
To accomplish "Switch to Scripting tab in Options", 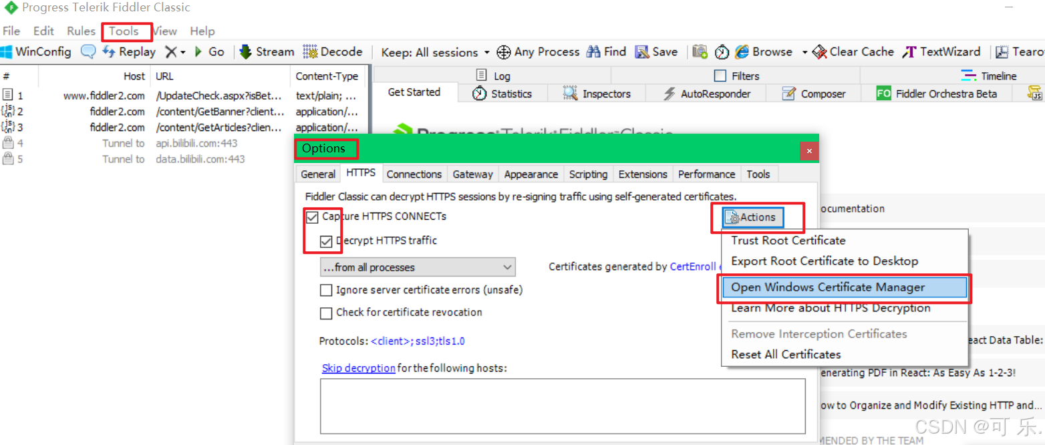I will tap(588, 174).
